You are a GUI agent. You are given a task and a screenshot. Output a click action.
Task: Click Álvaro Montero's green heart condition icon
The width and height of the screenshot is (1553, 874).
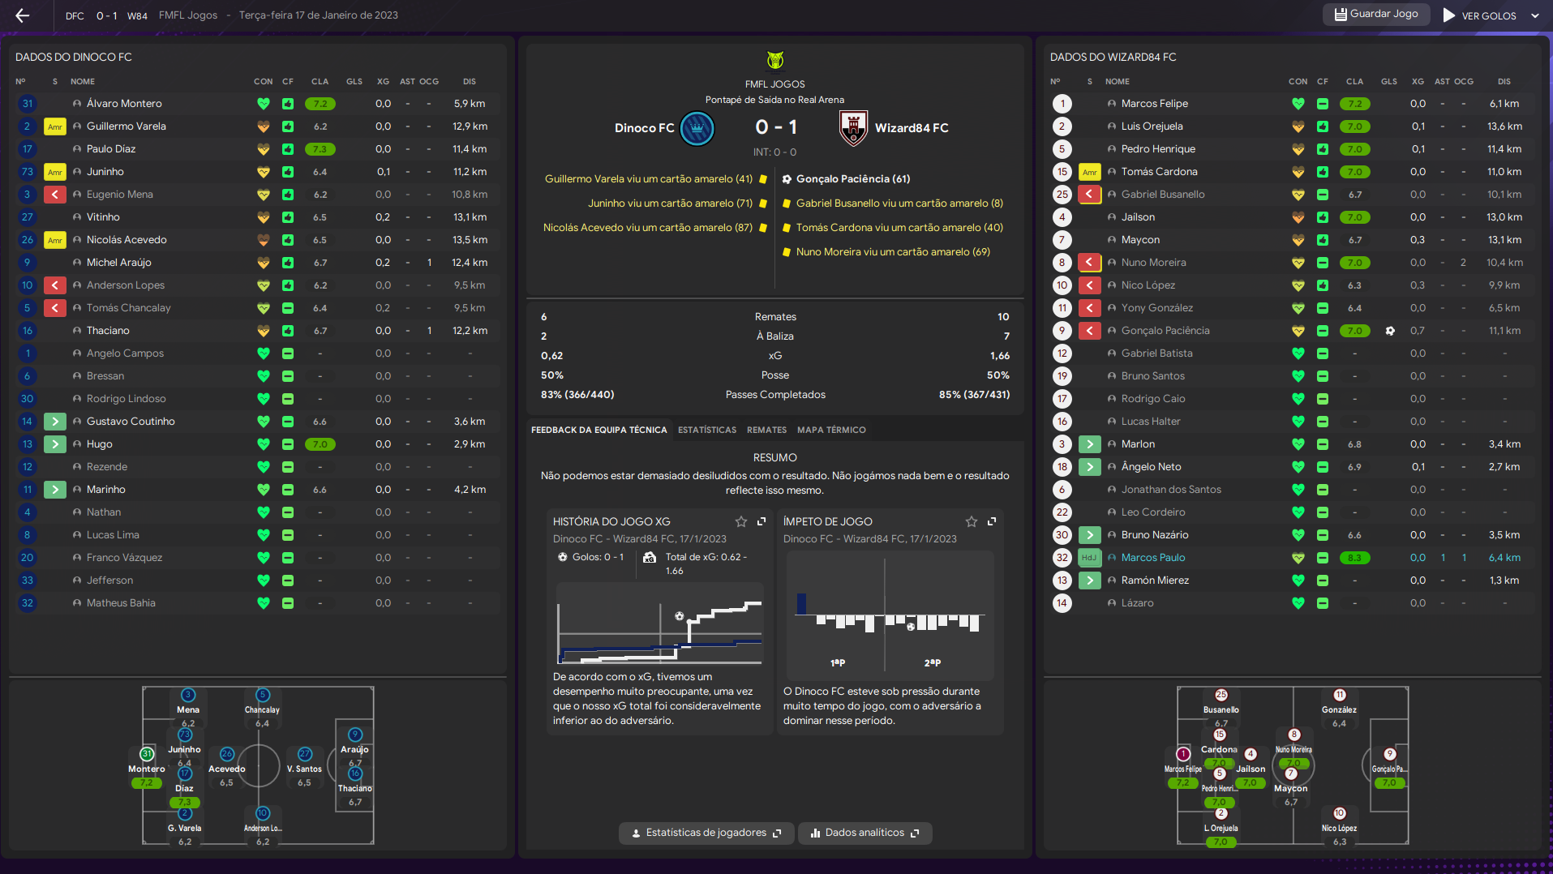[263, 104]
